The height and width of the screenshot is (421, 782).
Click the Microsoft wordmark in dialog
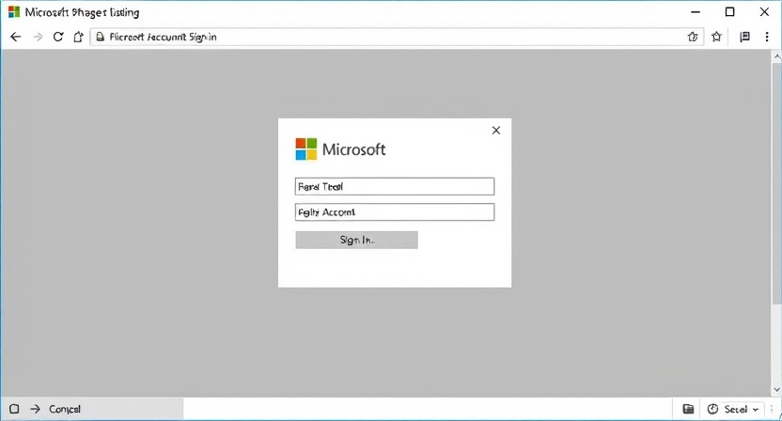tap(353, 149)
